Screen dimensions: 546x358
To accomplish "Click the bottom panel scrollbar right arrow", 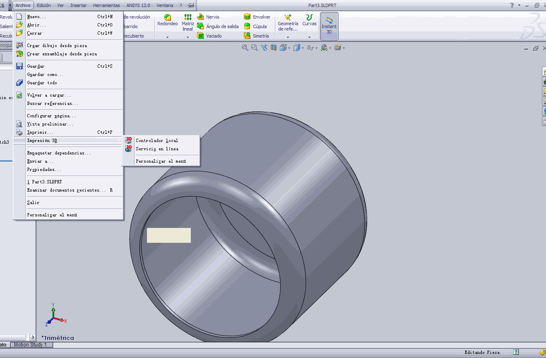I will click(33, 337).
